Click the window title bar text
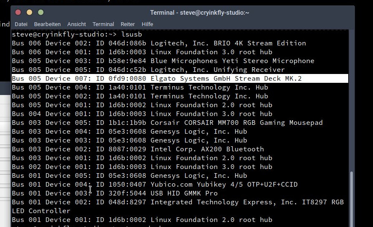Viewport: 373px width, 227px height. (200, 13)
